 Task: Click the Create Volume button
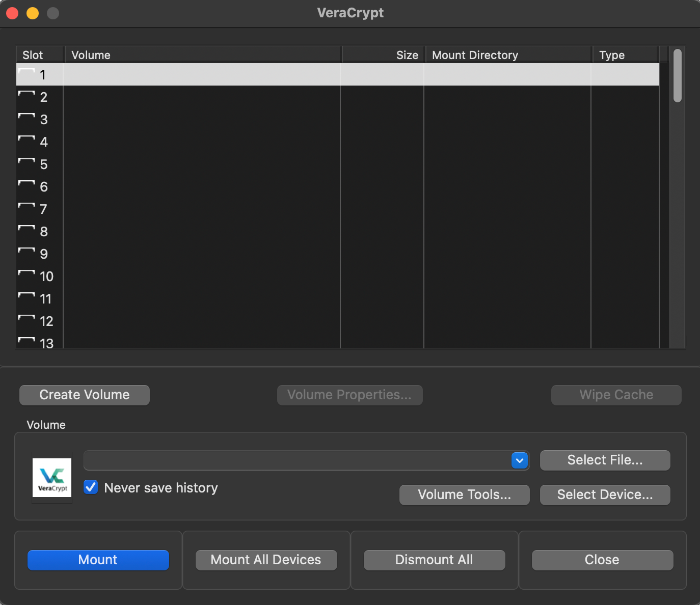click(85, 395)
